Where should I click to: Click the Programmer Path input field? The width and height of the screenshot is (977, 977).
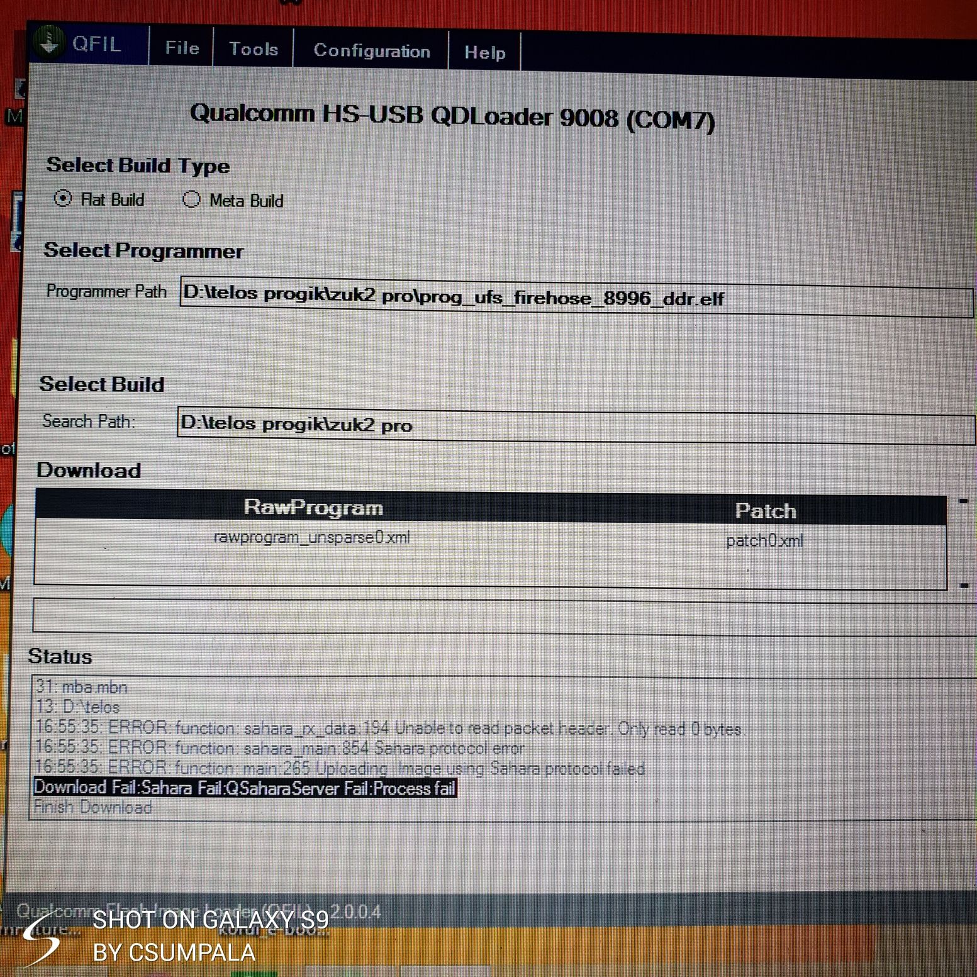(576, 296)
